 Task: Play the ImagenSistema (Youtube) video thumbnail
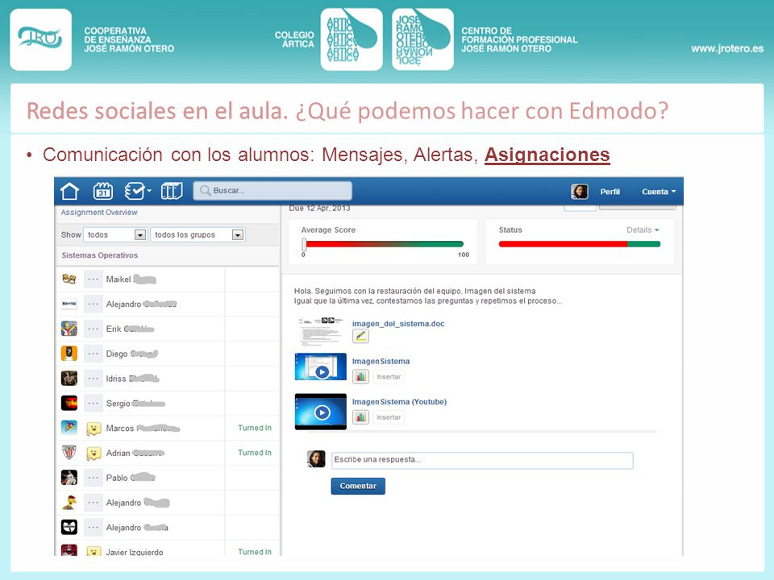[320, 412]
